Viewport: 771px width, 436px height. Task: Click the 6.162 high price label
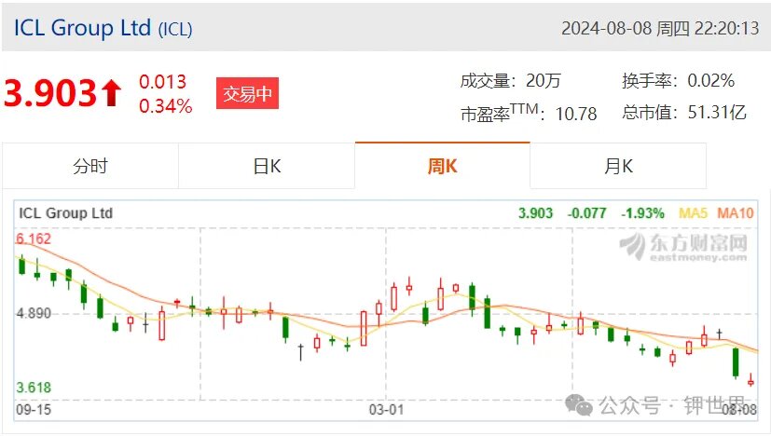coord(34,238)
